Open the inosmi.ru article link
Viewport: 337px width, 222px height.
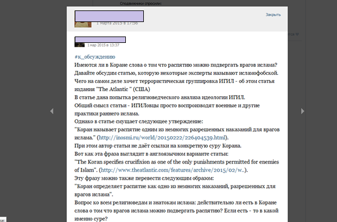162,137
